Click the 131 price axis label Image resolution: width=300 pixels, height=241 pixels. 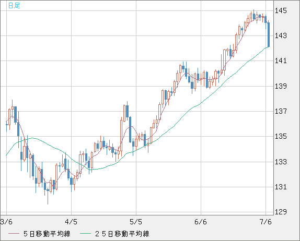[x=281, y=187]
